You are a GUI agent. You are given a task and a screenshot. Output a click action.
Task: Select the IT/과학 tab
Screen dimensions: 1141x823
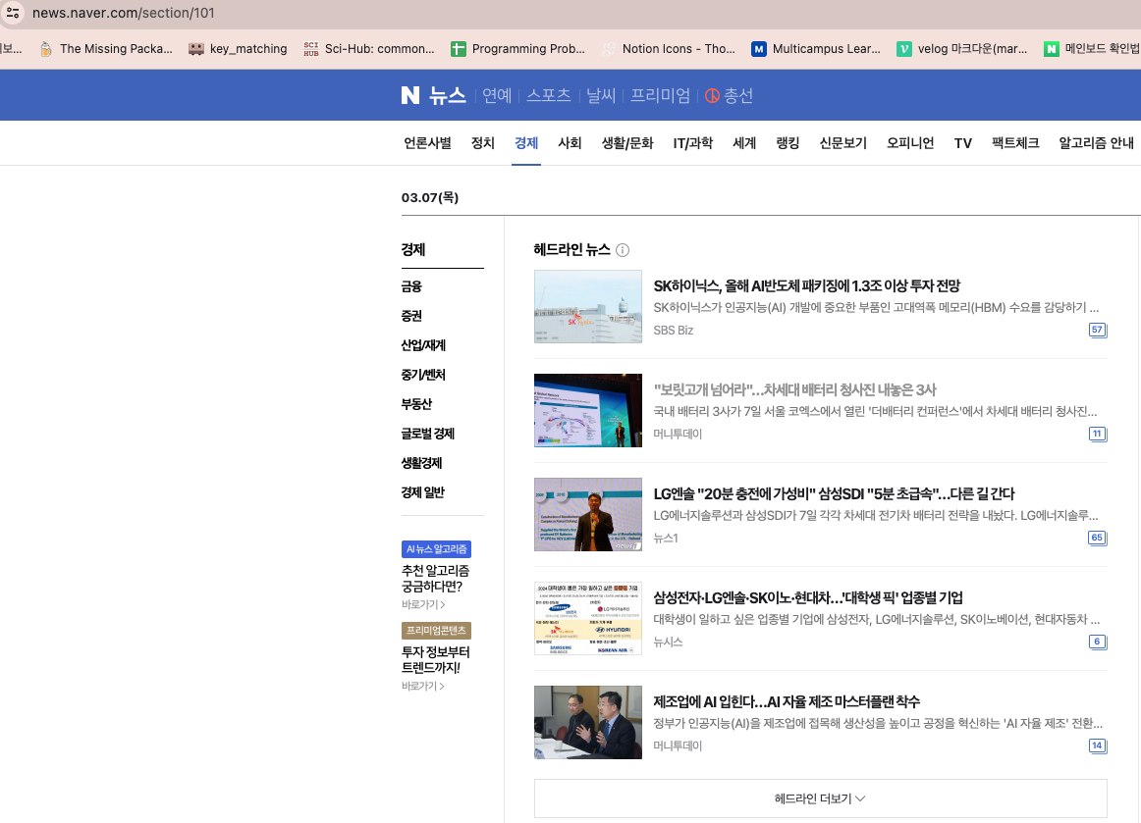click(x=693, y=143)
